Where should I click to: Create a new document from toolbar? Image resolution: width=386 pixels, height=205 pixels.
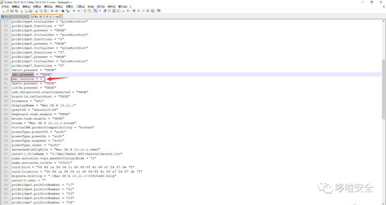click(3, 11)
